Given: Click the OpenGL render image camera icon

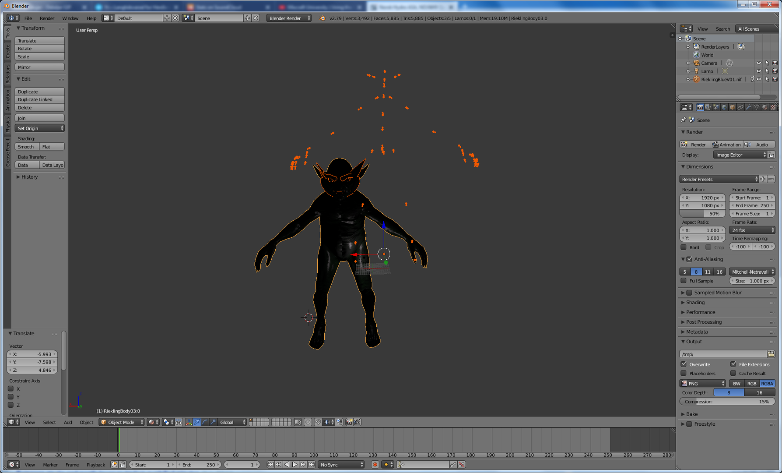Looking at the screenshot, I should tap(349, 422).
